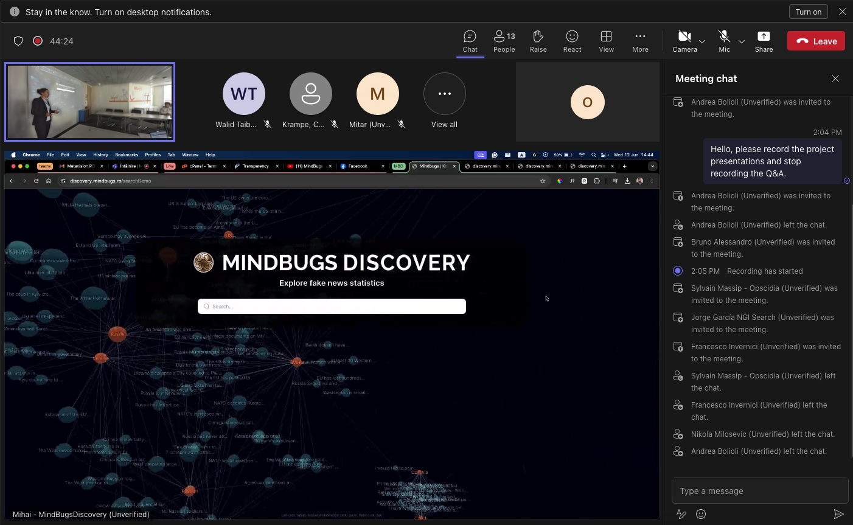Raise your hand in the meeting
This screenshot has width=853, height=525.
tap(538, 41)
